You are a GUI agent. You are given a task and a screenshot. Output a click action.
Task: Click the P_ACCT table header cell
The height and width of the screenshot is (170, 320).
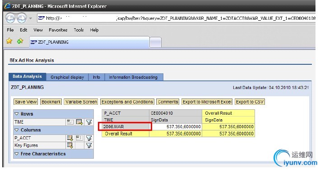point(125,113)
